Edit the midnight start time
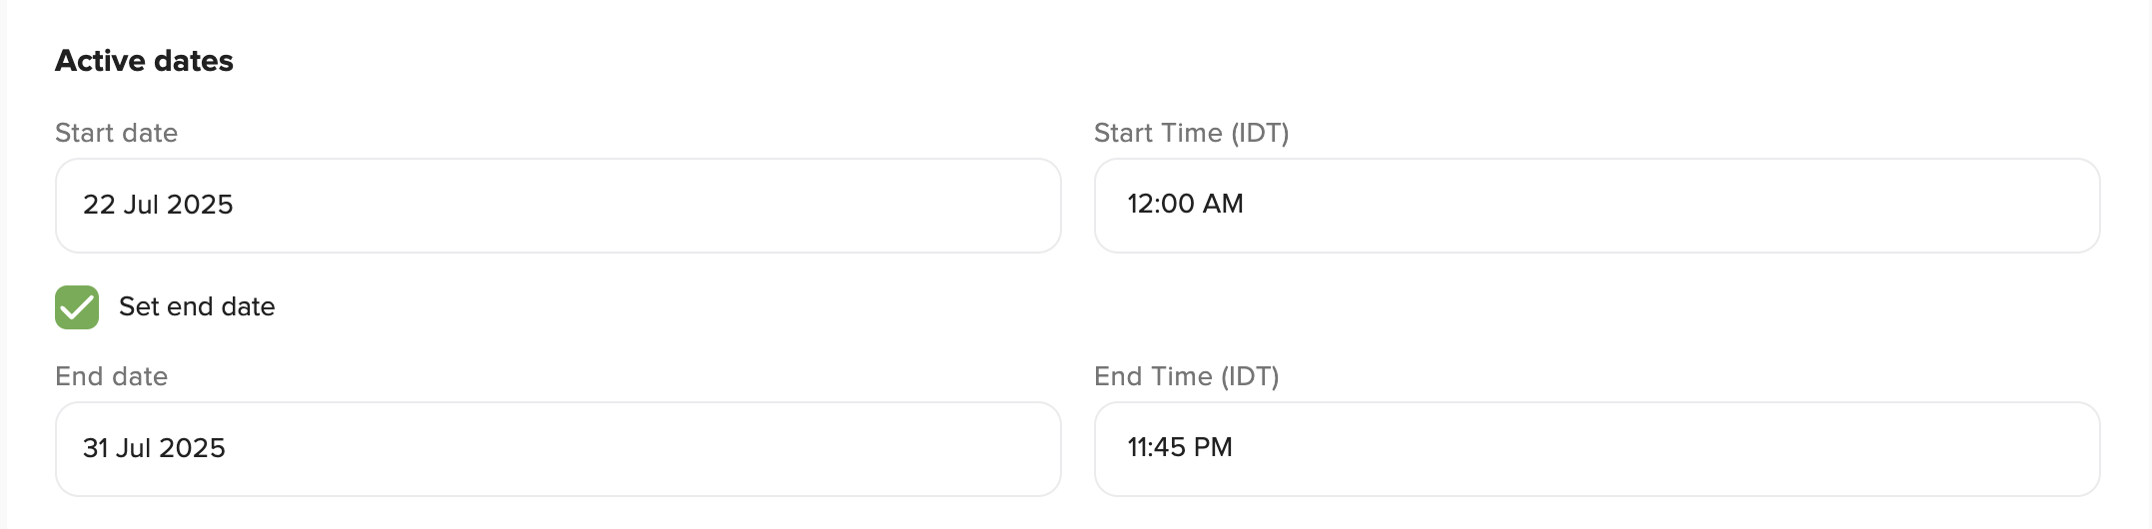This screenshot has height=529, width=2152. [1597, 206]
